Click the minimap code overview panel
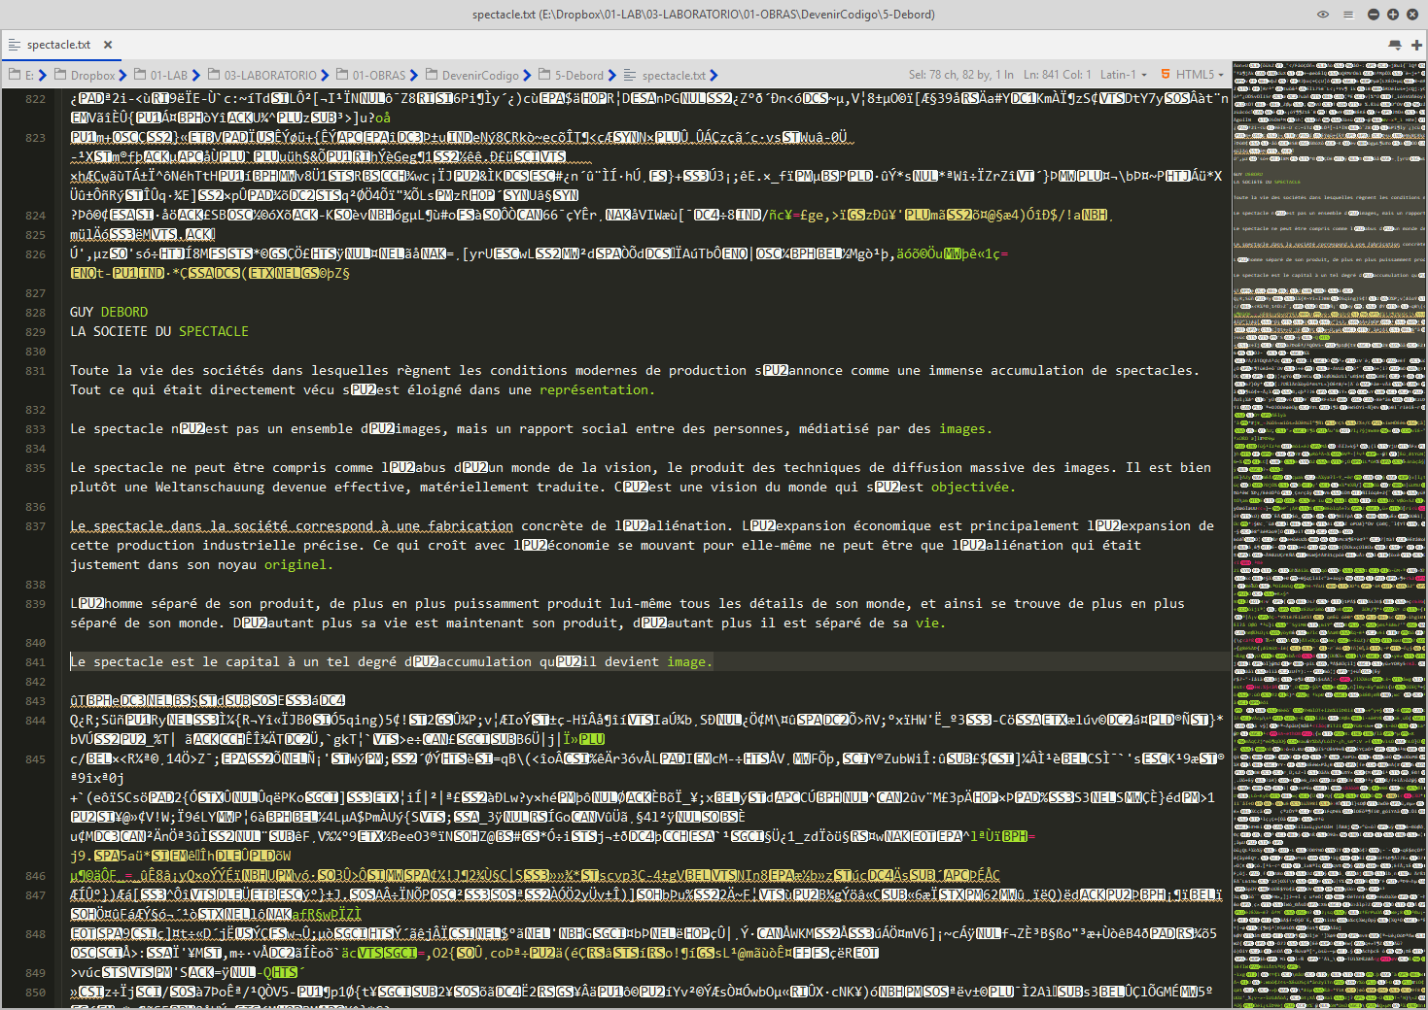The image size is (1428, 1010). point(1328,534)
